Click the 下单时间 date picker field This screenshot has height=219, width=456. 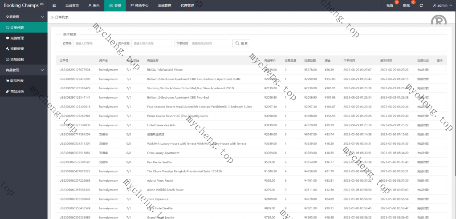click(209, 44)
